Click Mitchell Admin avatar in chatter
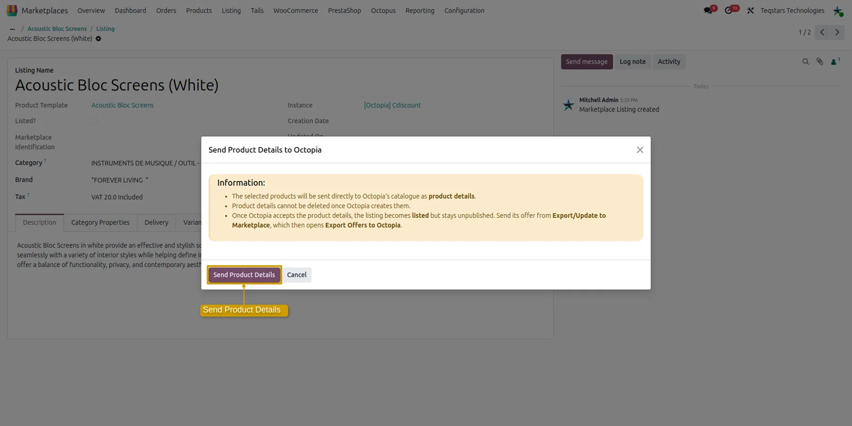The width and height of the screenshot is (852, 426). (569, 105)
